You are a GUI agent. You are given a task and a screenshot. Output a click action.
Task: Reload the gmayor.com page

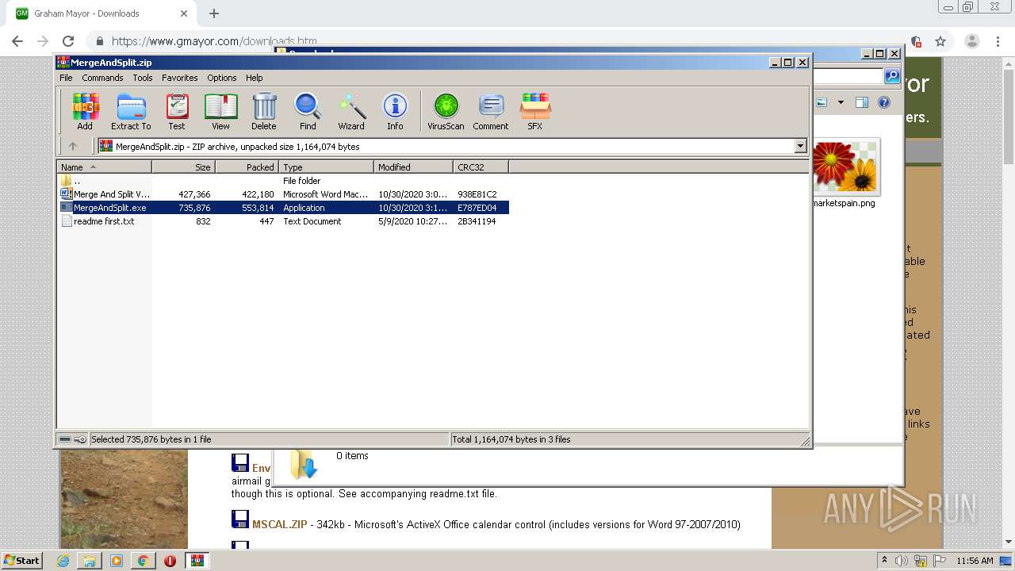(68, 41)
